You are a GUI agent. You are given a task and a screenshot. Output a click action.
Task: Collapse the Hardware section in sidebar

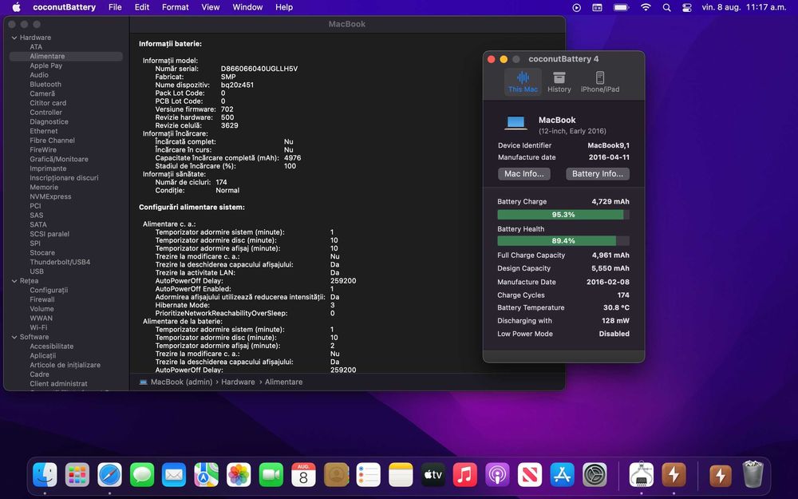coord(14,38)
